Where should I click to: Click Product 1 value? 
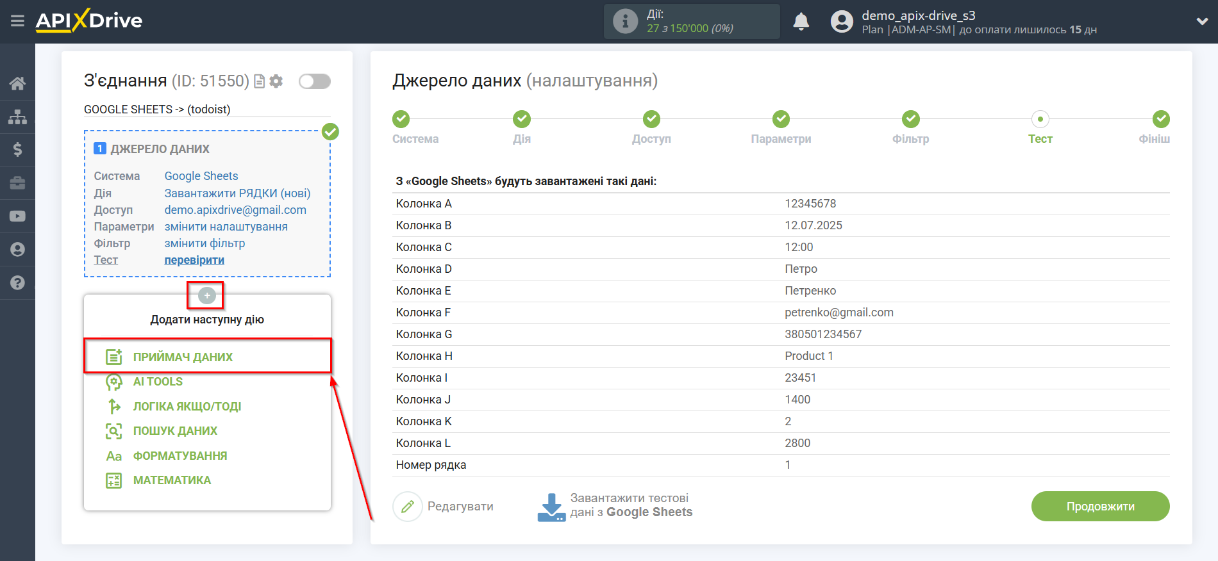point(809,356)
